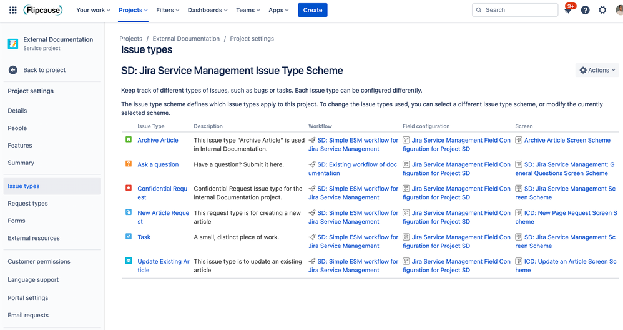Click External Documentation in the breadcrumb
623x330 pixels.
click(186, 39)
